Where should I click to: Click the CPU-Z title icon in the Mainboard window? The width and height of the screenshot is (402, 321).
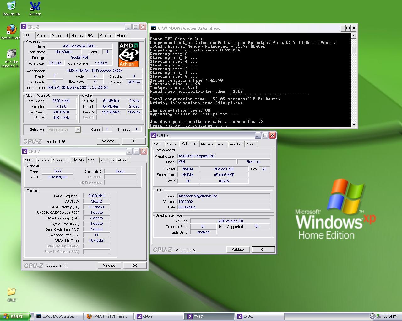pos(154,135)
